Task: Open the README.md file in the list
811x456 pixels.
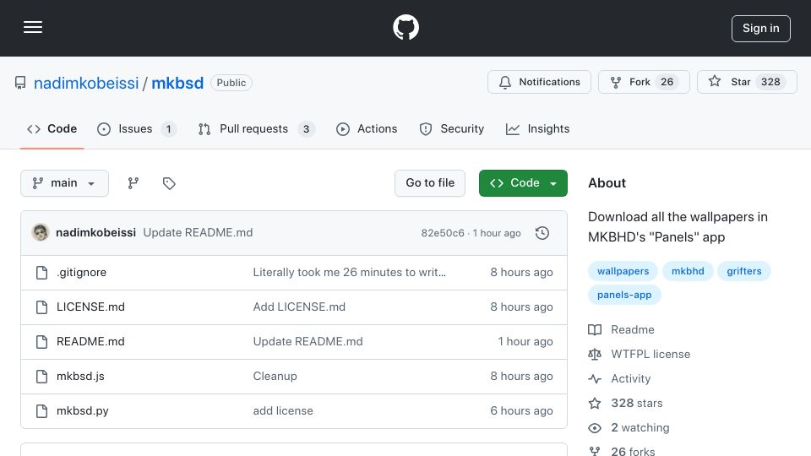Action: pyautogui.click(x=90, y=342)
